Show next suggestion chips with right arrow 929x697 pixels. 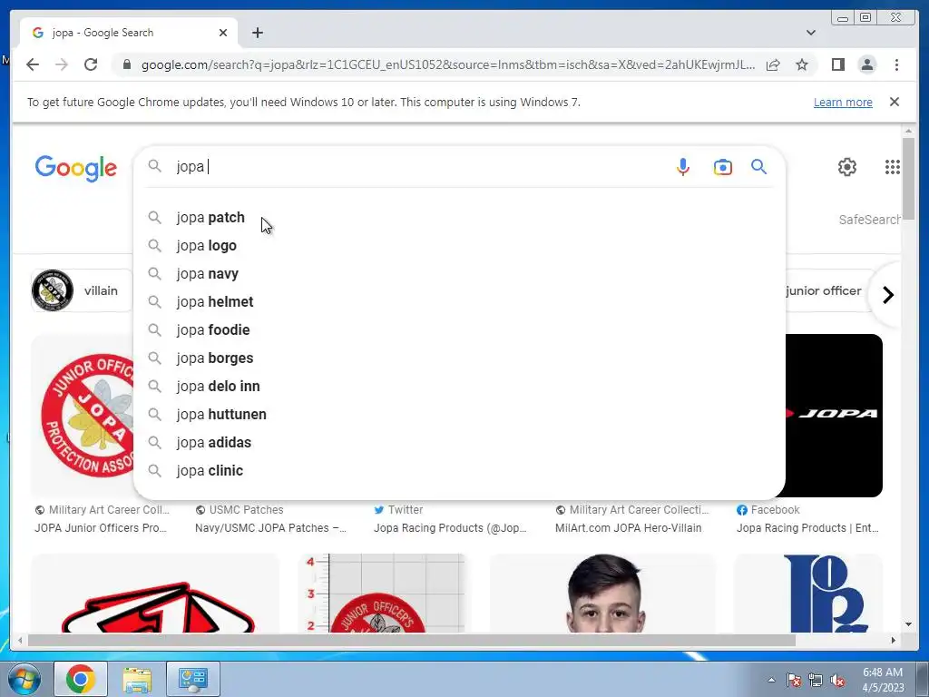(x=887, y=295)
